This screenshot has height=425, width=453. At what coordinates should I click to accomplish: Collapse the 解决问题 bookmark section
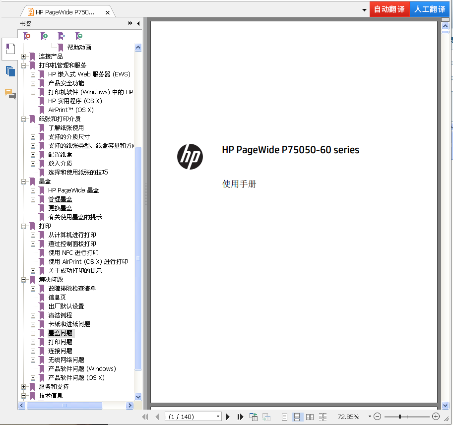pyautogui.click(x=24, y=280)
